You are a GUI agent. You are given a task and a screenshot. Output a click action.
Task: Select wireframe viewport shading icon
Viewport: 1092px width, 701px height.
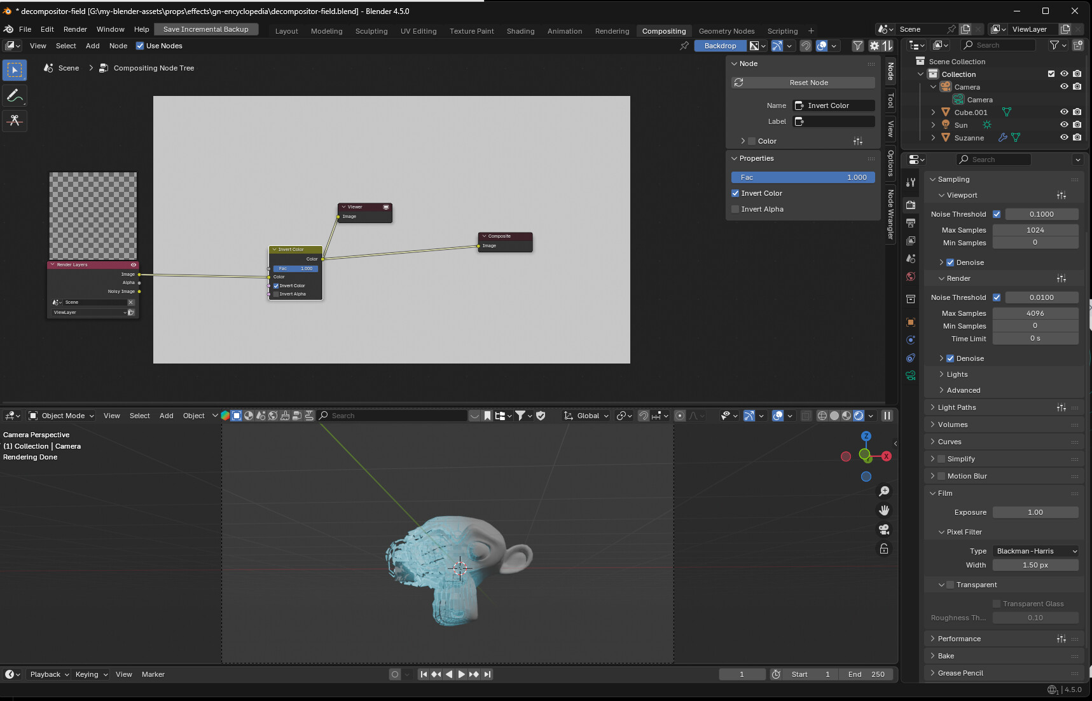click(822, 416)
